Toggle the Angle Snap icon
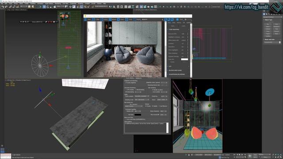The height and width of the screenshot is (159, 283). pos(82,7)
